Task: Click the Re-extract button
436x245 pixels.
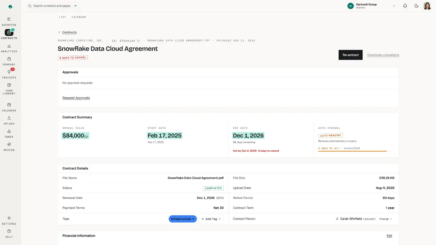Action: [351, 55]
